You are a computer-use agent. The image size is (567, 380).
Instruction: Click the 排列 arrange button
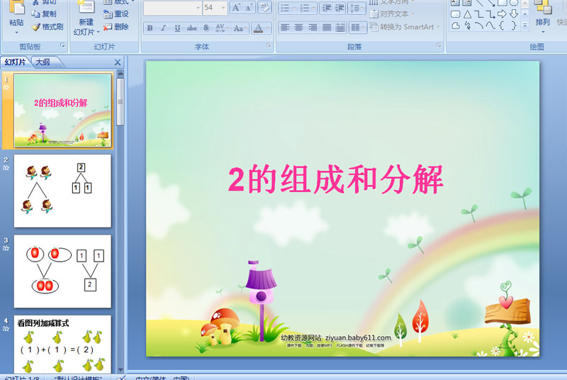pyautogui.click(x=542, y=17)
